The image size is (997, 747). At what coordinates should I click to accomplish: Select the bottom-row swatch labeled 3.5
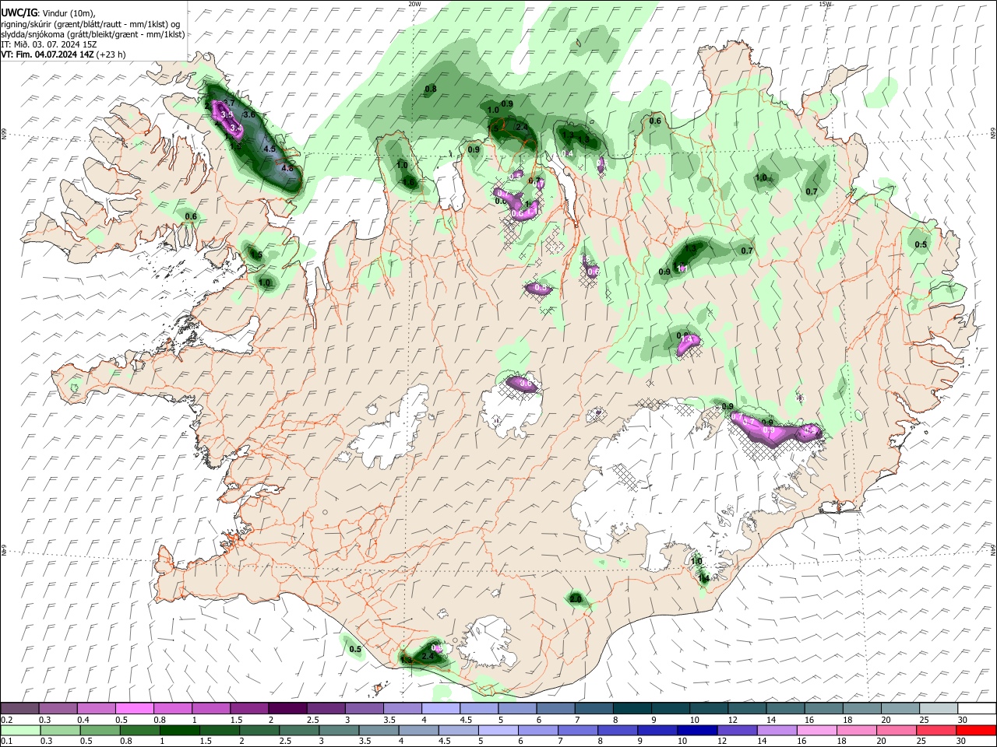point(379,730)
